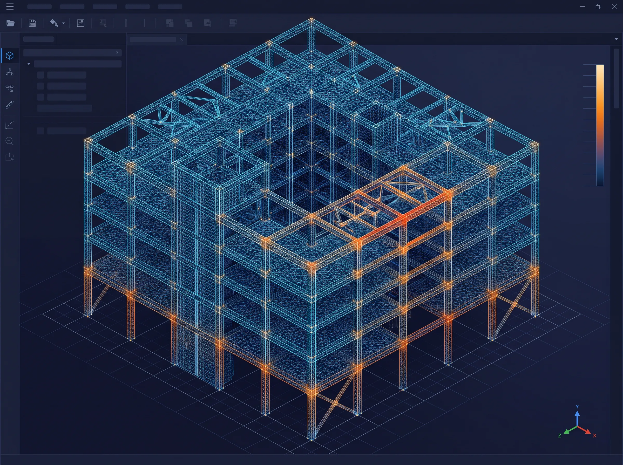
Task: Click the dimmed overlapping squares toolbar icon
Action: pyautogui.click(x=189, y=23)
